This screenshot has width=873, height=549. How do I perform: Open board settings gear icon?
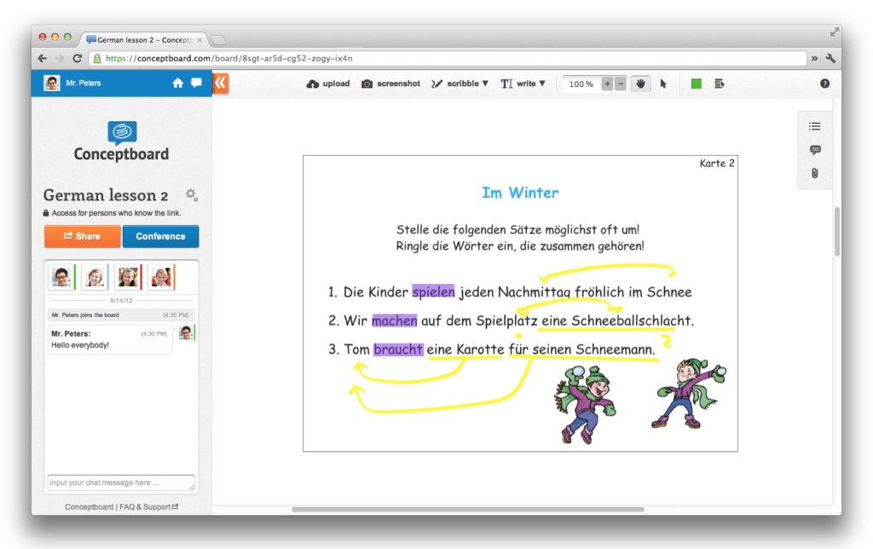[191, 194]
